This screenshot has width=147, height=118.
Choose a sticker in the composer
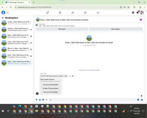coord(43,100)
